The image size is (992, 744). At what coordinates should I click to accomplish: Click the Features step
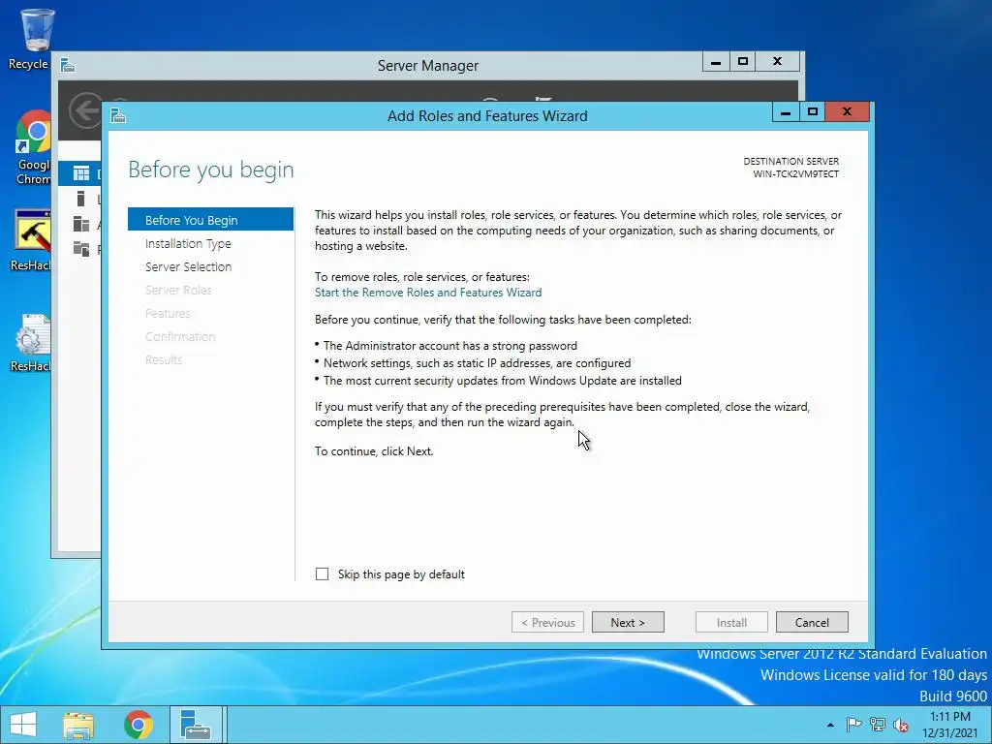pyautogui.click(x=168, y=313)
